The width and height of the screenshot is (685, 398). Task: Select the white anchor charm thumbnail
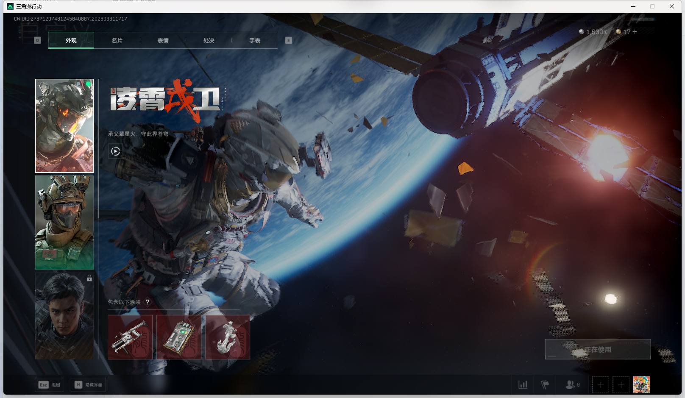[x=228, y=337]
